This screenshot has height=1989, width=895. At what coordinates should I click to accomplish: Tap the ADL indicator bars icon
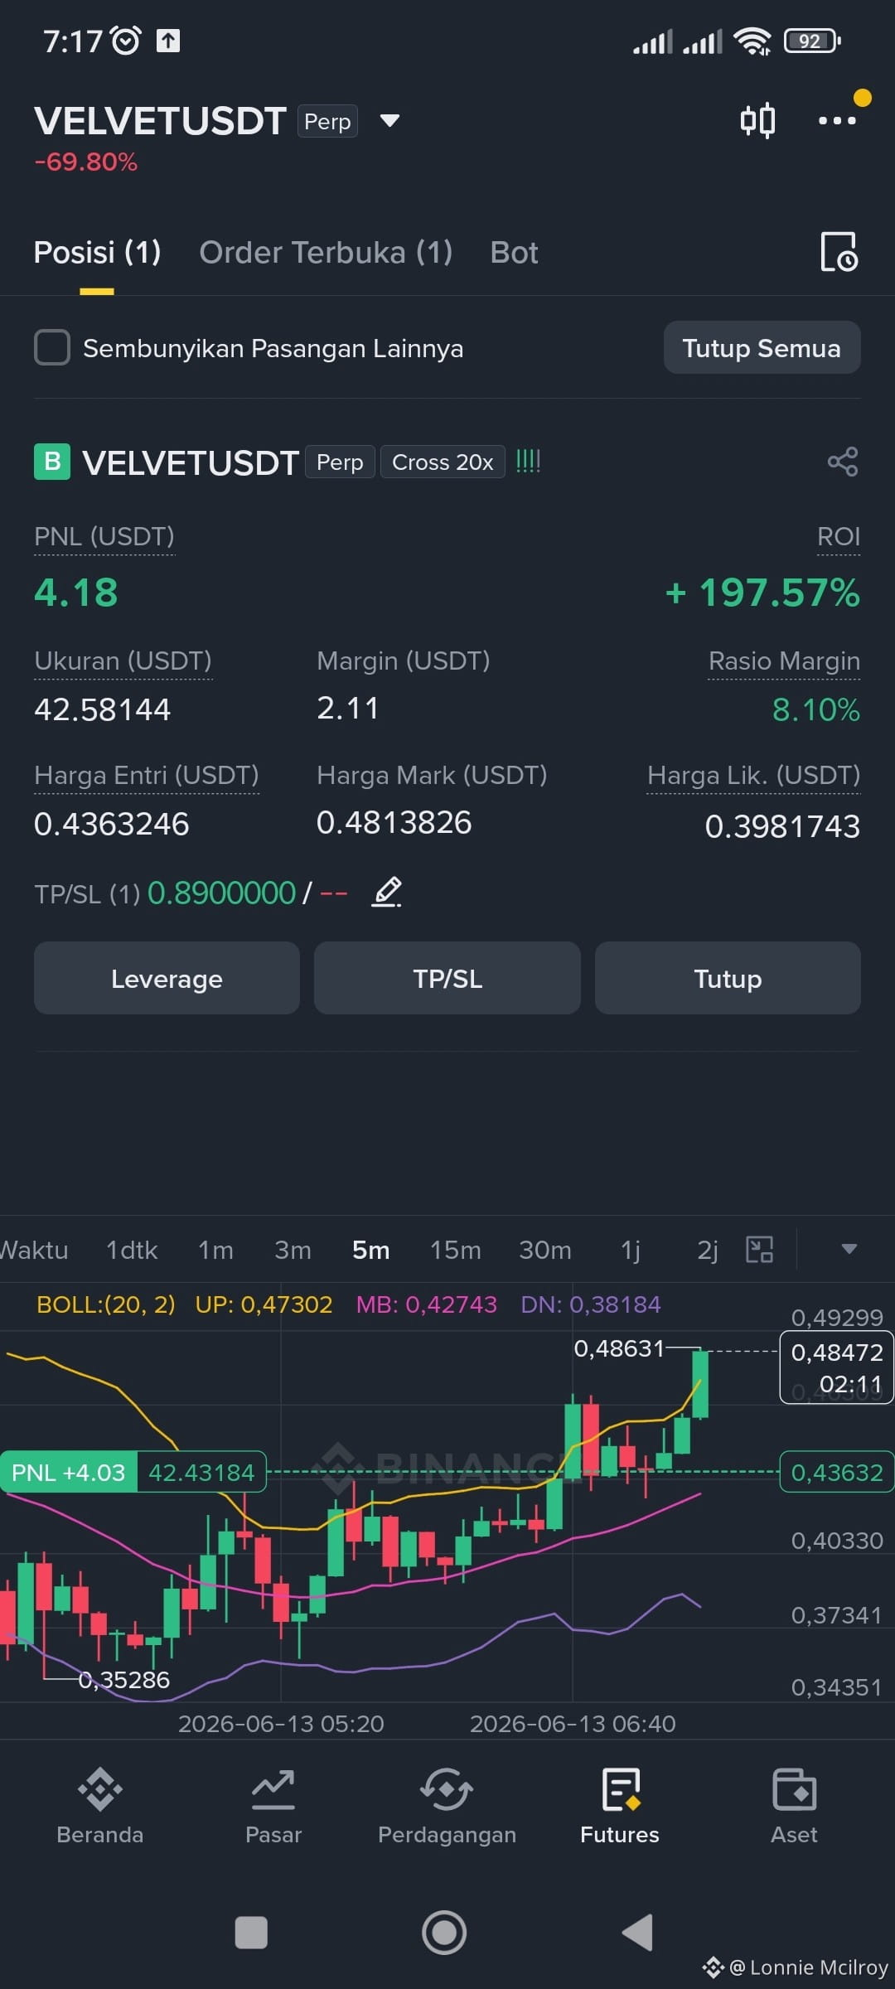click(x=528, y=461)
